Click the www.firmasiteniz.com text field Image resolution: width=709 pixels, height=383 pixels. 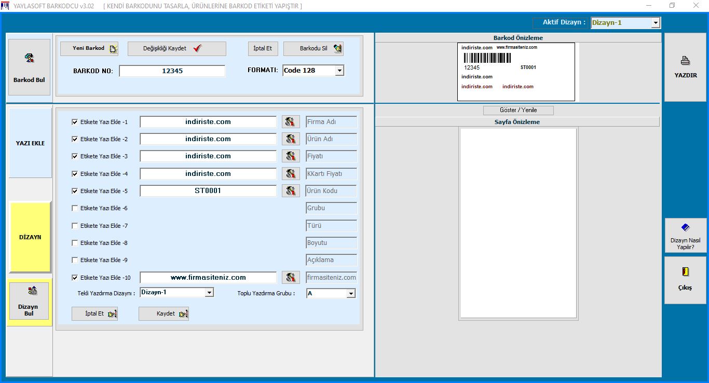[x=208, y=278]
